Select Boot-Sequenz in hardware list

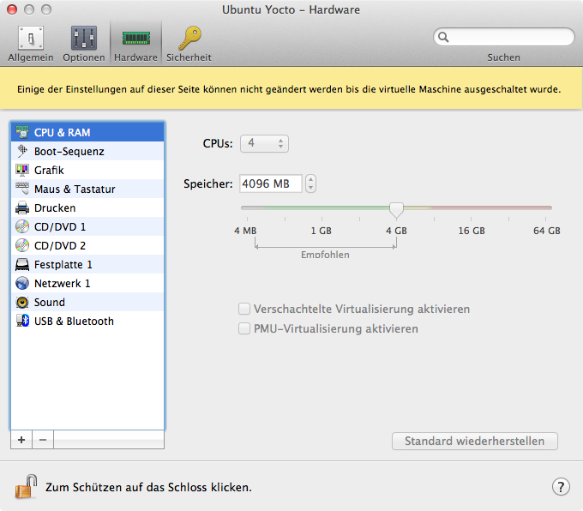click(87, 151)
